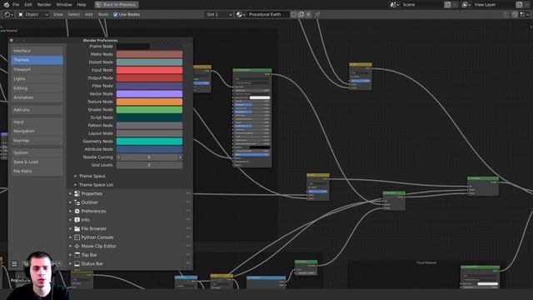Click the Back to Previous button
This screenshot has width=533, height=300.
click(x=117, y=5)
